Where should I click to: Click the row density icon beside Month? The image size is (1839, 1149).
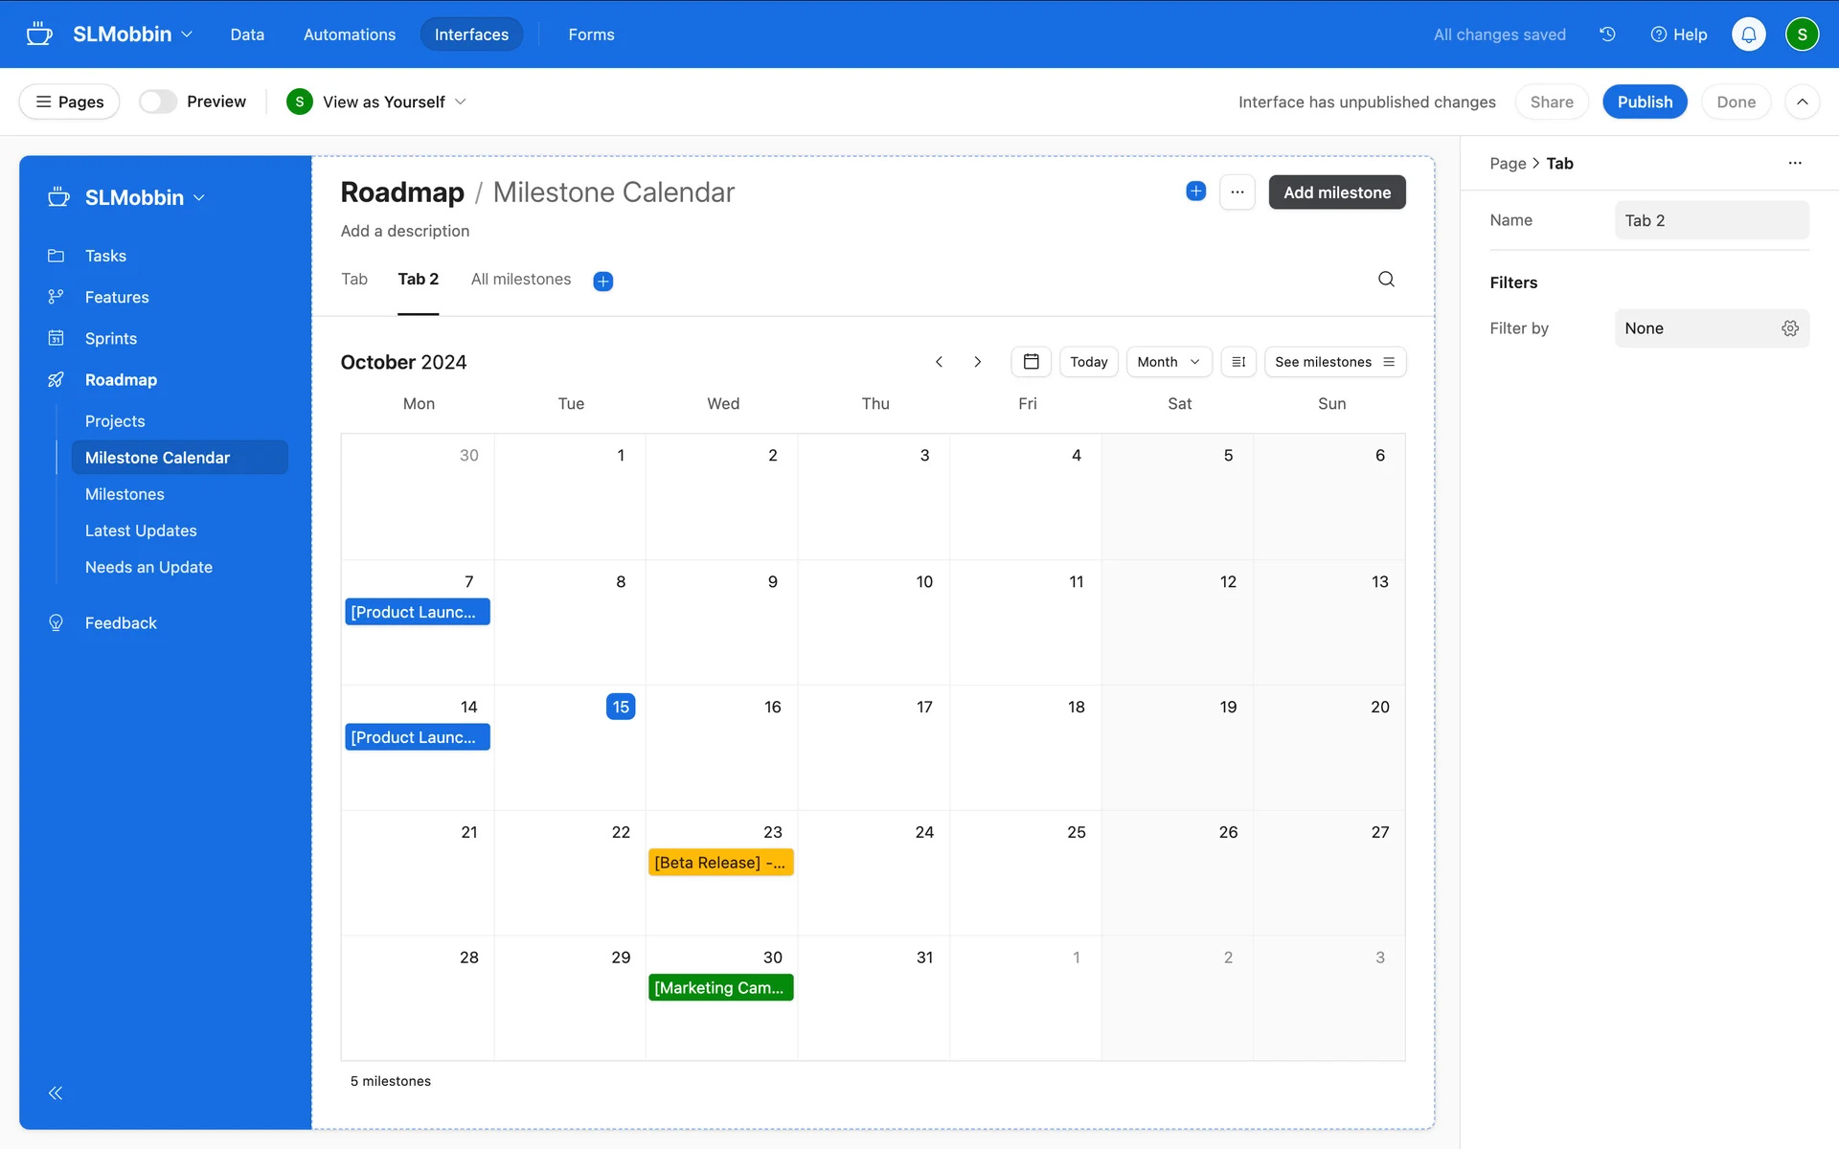(1238, 362)
